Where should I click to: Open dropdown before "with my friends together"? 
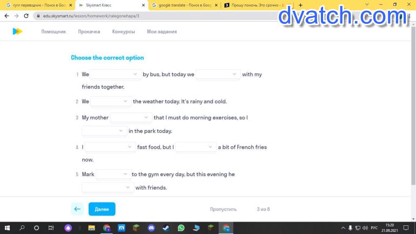click(218, 74)
